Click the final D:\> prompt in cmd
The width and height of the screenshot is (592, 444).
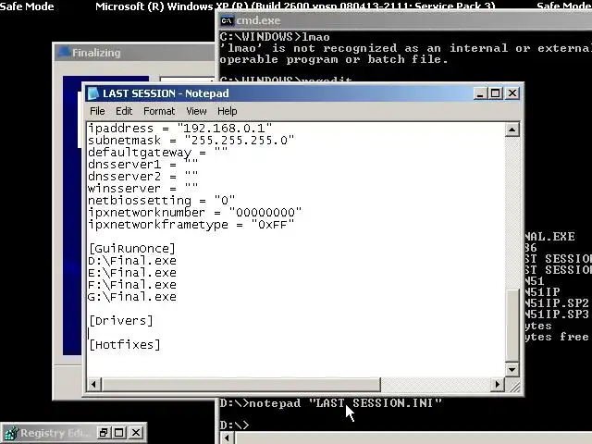pyautogui.click(x=234, y=425)
